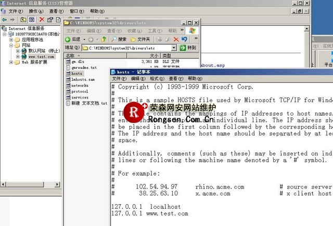This screenshot has width=333, height=226.
Task: Click the red X delete icon in Explorer toolbar
Action: (x=176, y=39)
